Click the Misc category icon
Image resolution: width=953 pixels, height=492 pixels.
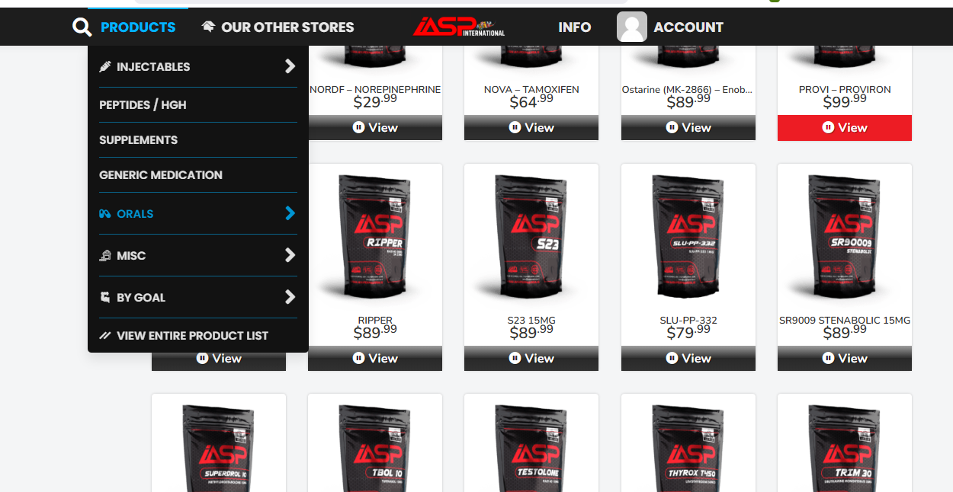(x=105, y=256)
